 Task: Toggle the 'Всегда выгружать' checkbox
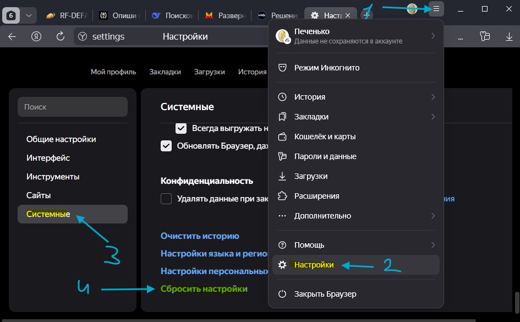tap(181, 129)
